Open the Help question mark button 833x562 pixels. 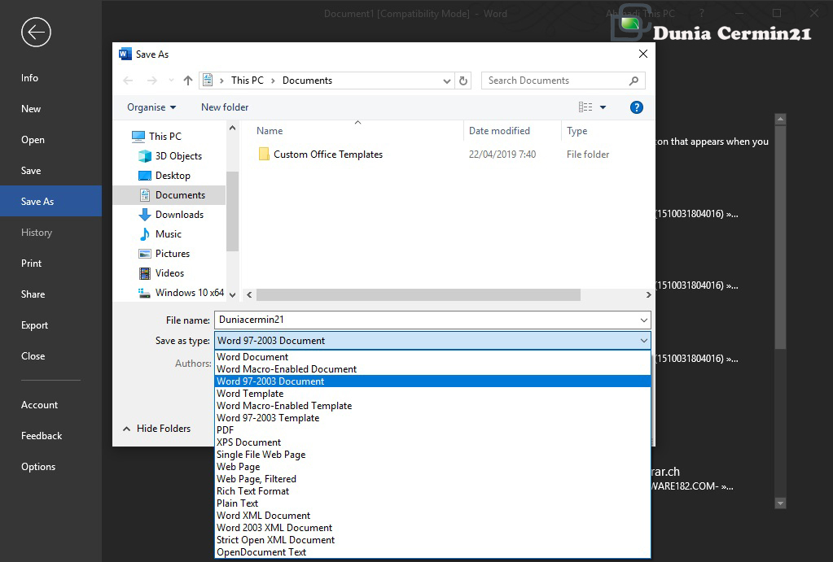pyautogui.click(x=637, y=107)
